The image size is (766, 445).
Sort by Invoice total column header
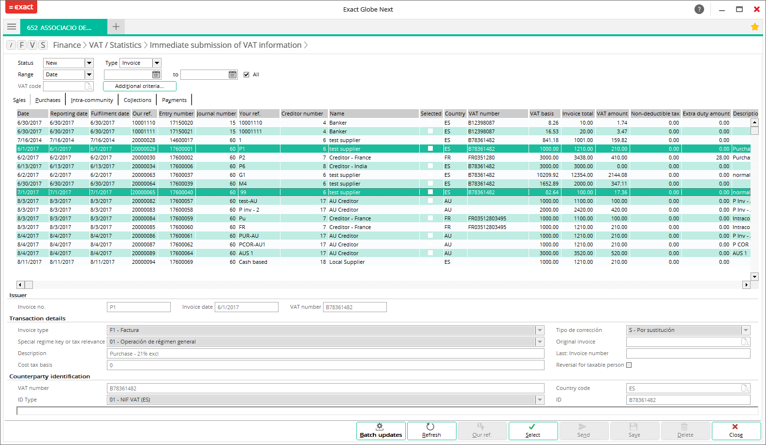(577, 114)
